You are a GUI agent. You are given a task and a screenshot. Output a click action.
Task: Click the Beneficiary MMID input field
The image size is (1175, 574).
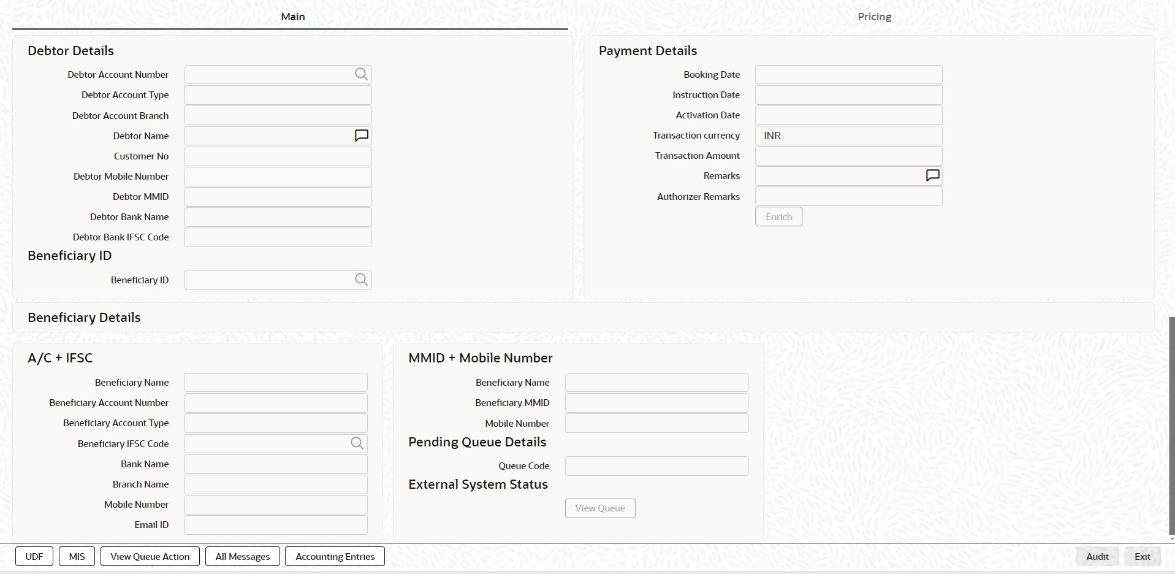pyautogui.click(x=656, y=403)
